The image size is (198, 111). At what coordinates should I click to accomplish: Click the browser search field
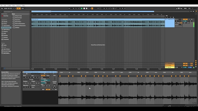coord(16,12)
